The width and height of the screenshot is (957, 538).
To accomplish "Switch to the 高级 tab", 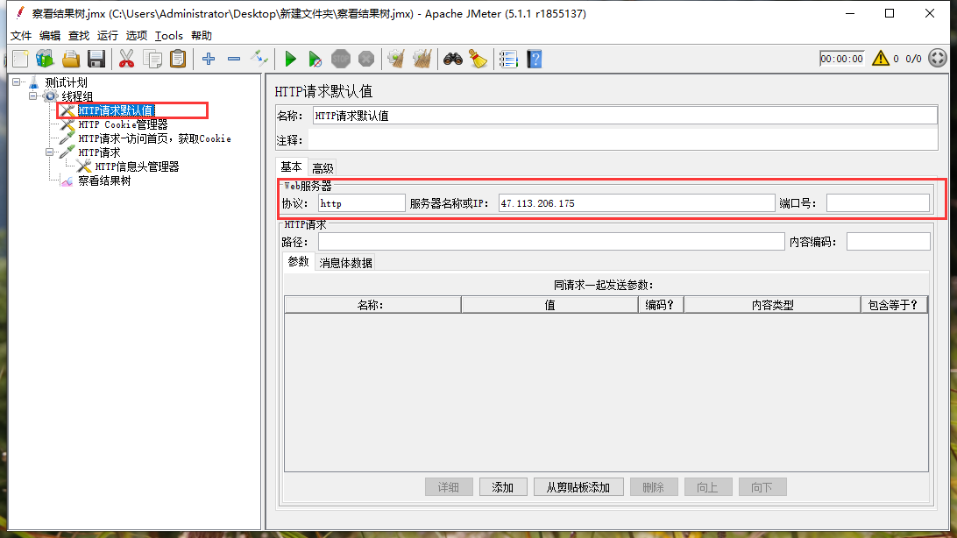I will tap(323, 168).
